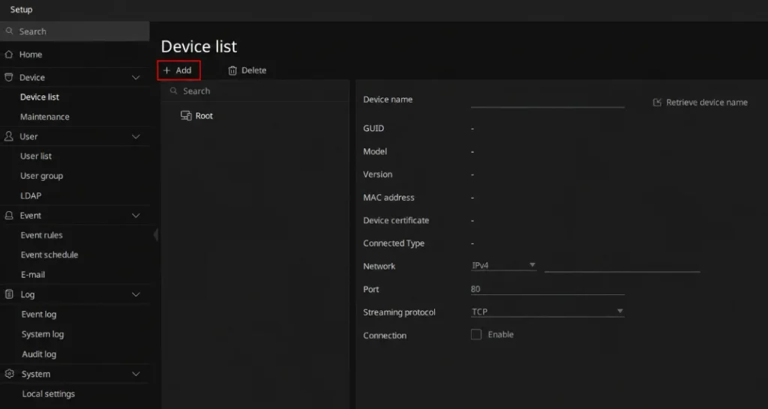Click the Device name input field
Screen dimensions: 768x409
[x=547, y=100]
